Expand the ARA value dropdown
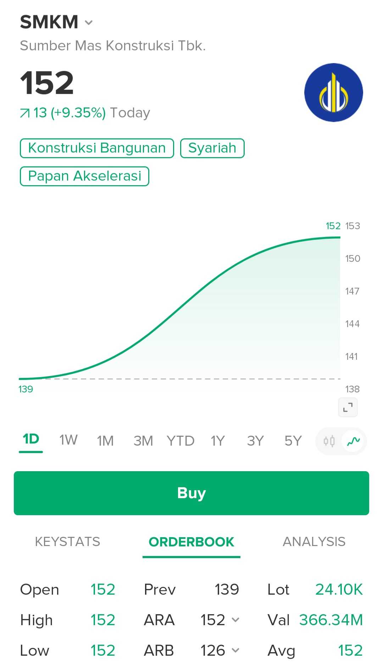 coord(235,620)
